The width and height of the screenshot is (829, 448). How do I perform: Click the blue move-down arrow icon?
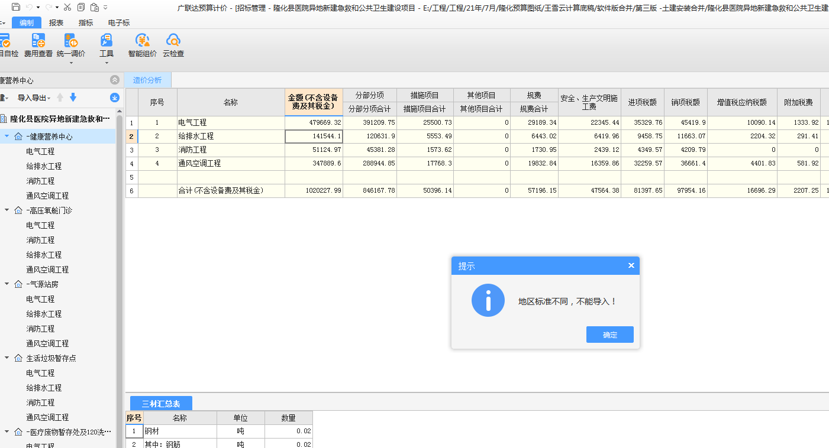tap(73, 98)
